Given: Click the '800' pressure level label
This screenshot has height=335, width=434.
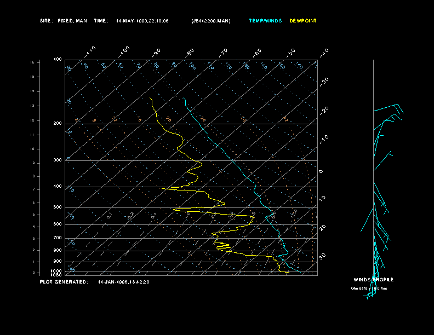Looking at the screenshot, I should [58, 250].
